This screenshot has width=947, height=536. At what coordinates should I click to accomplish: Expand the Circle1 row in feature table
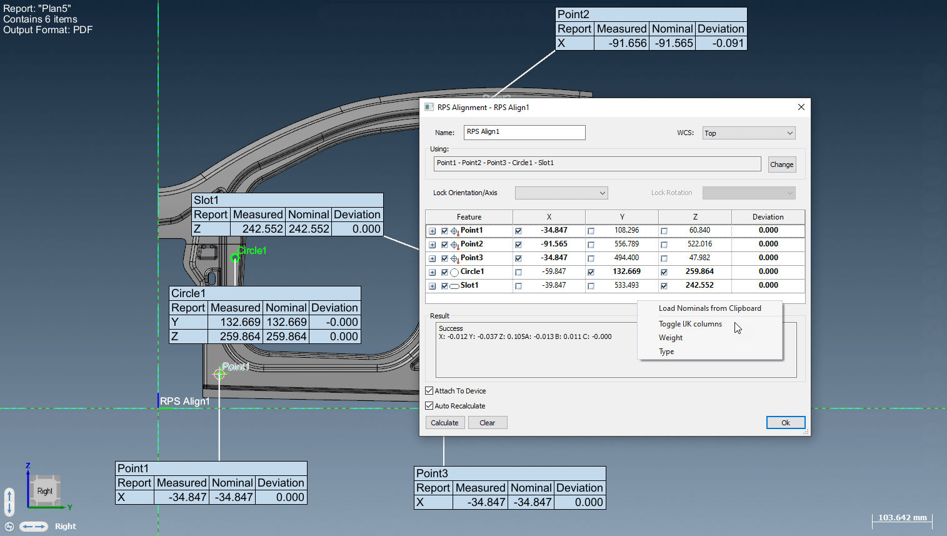(432, 272)
